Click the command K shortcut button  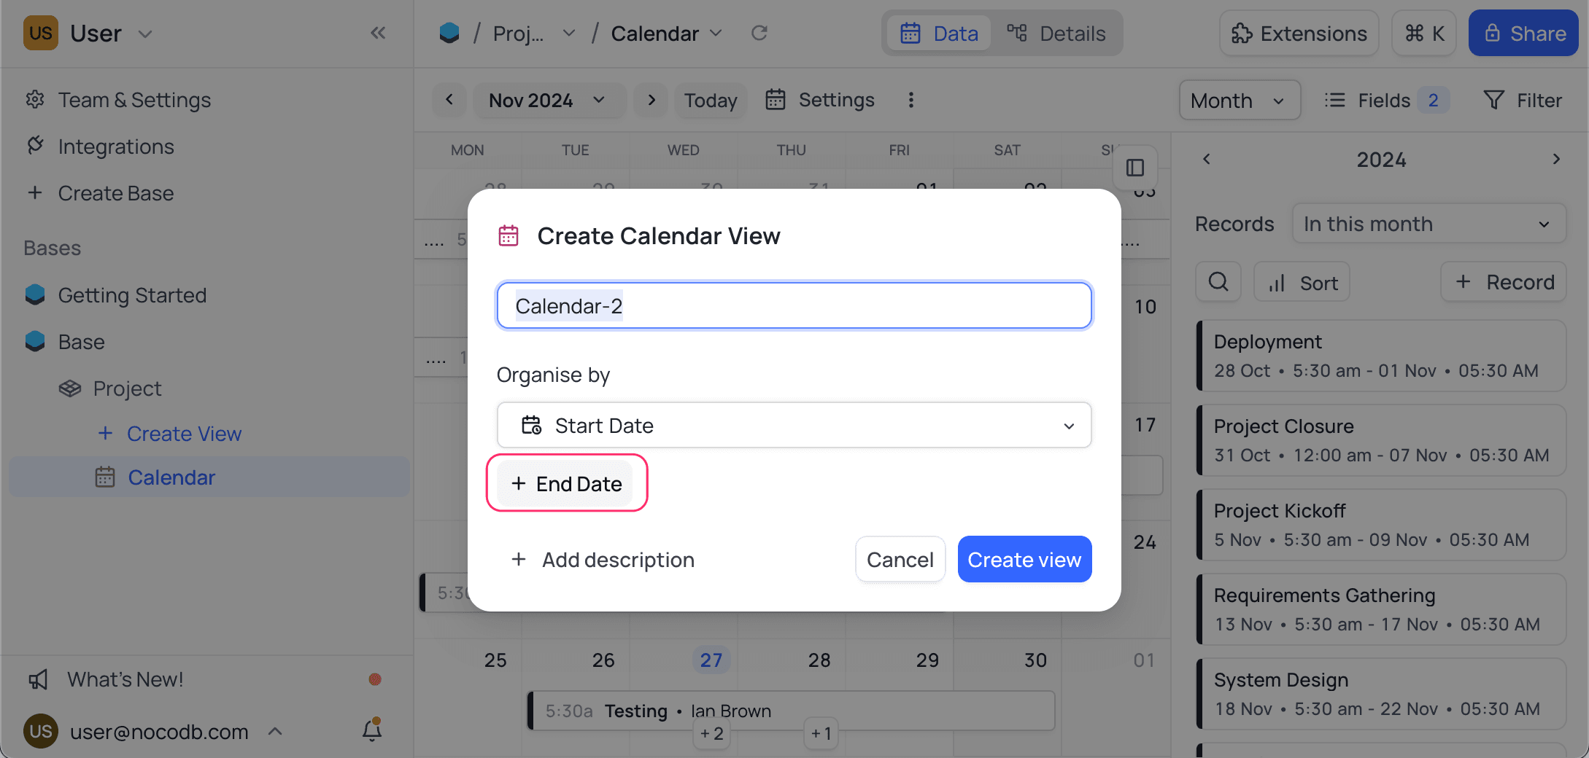click(1424, 34)
